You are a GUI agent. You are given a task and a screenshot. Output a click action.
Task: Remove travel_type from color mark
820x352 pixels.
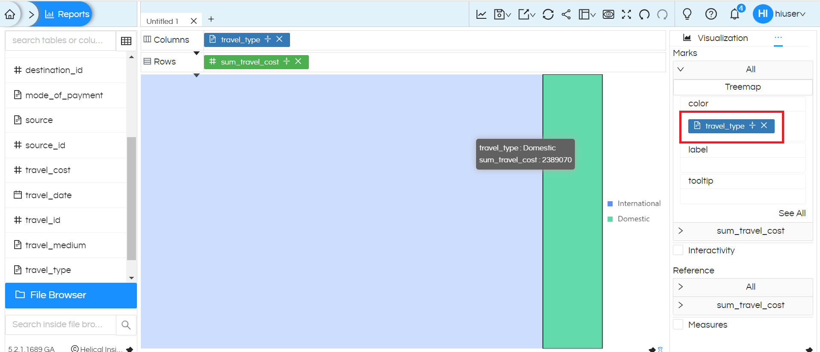click(764, 125)
